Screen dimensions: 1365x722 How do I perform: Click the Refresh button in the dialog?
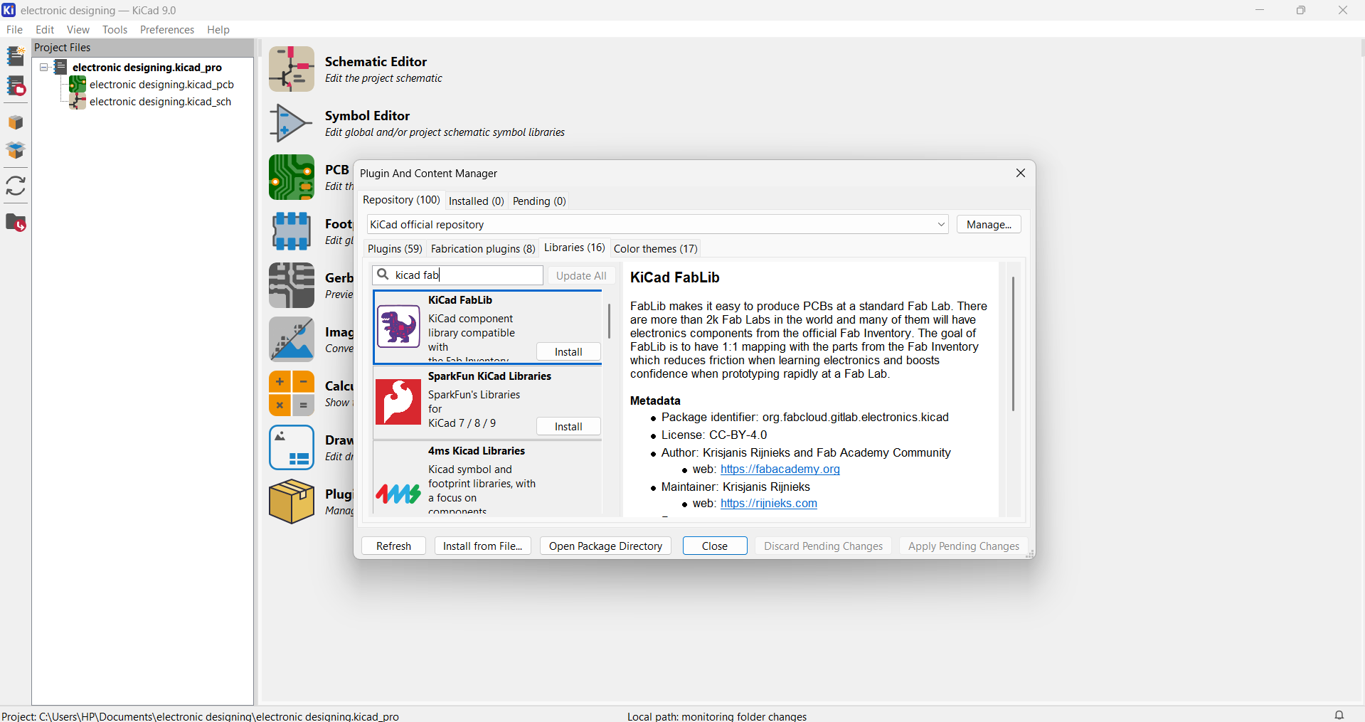coord(393,546)
